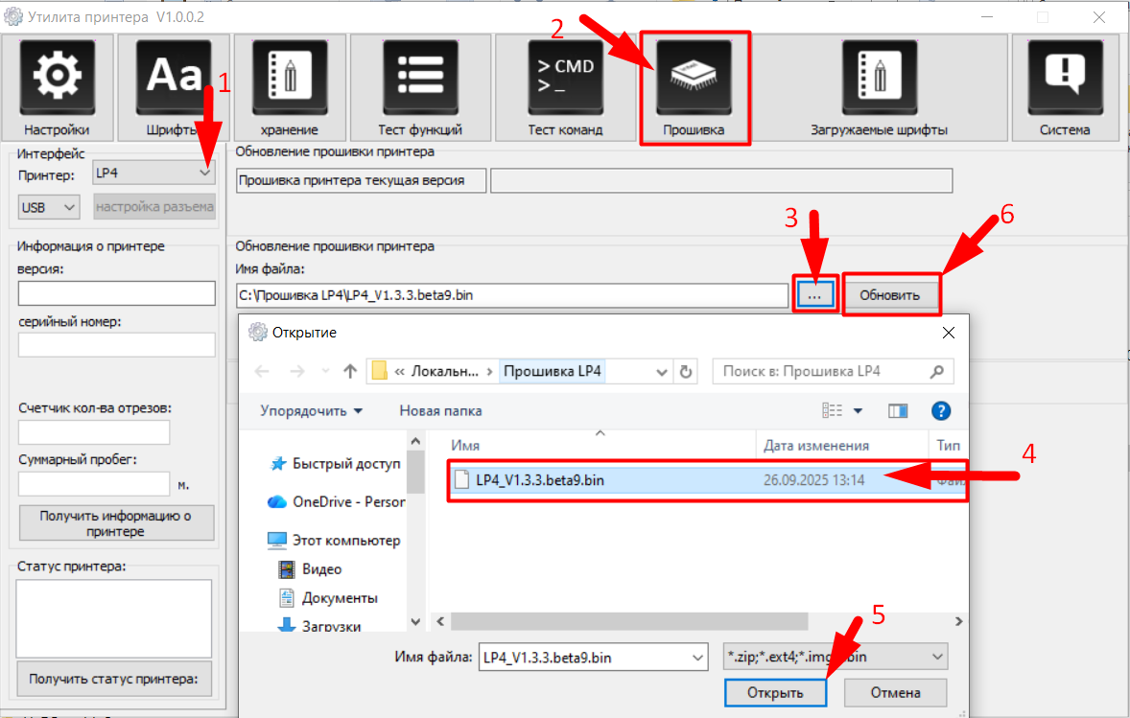Select Этот компьютер in navigation tree
Viewport: 1130px width, 718px height.
[x=345, y=540]
